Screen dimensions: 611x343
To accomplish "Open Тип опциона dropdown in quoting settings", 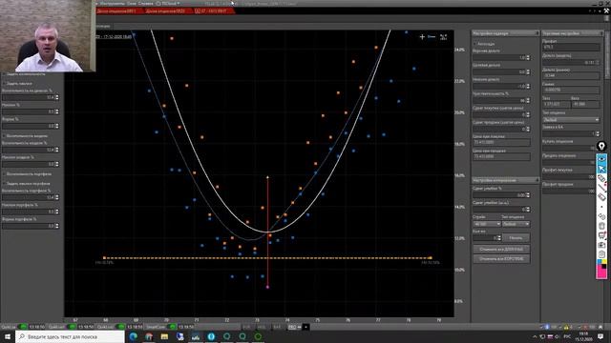I will coord(516,224).
